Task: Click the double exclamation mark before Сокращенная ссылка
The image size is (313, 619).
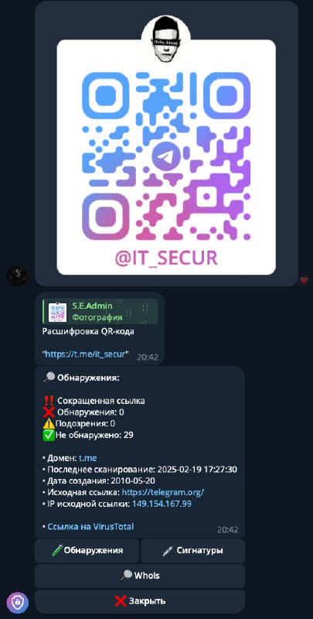Action: coord(48,400)
